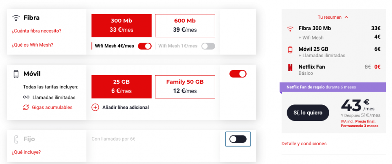Click the red wifi icon in summary
Viewport: 392px width, 164px height.
[290, 29]
